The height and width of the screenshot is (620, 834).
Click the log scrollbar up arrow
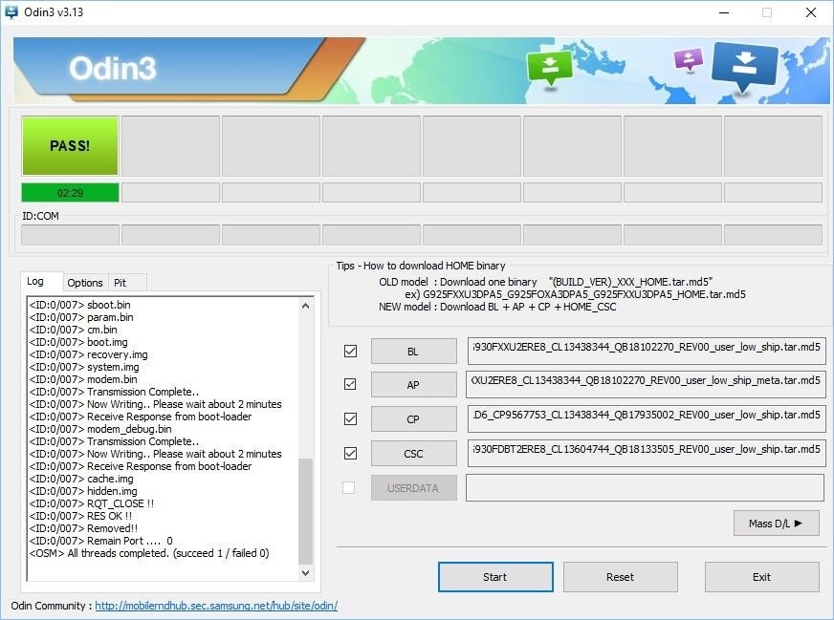[x=305, y=306]
